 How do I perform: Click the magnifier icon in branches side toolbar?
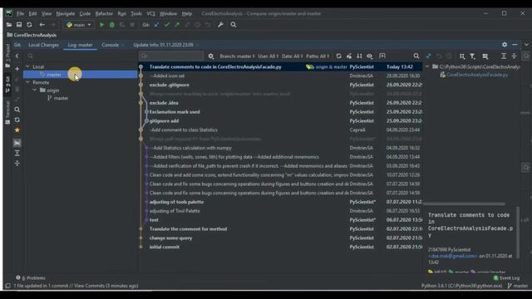(x=17, y=110)
